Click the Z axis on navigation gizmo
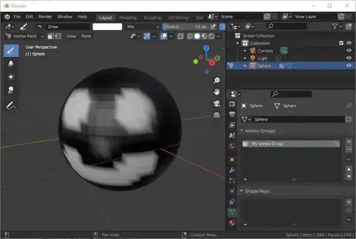The image size is (356, 239). coord(206,48)
